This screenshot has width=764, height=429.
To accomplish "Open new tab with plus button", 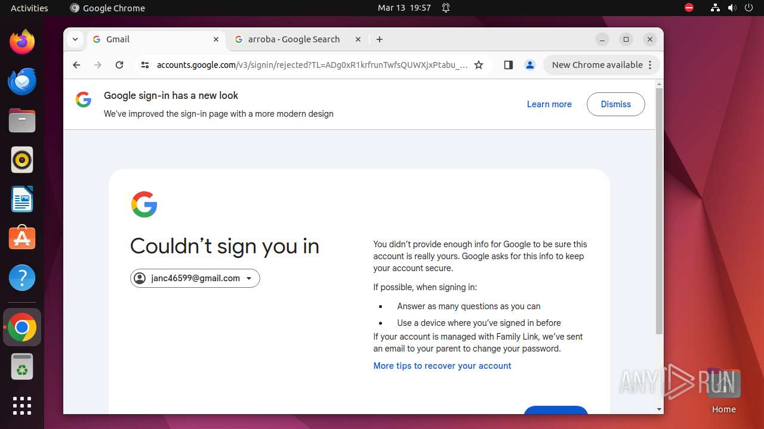I will 380,39.
